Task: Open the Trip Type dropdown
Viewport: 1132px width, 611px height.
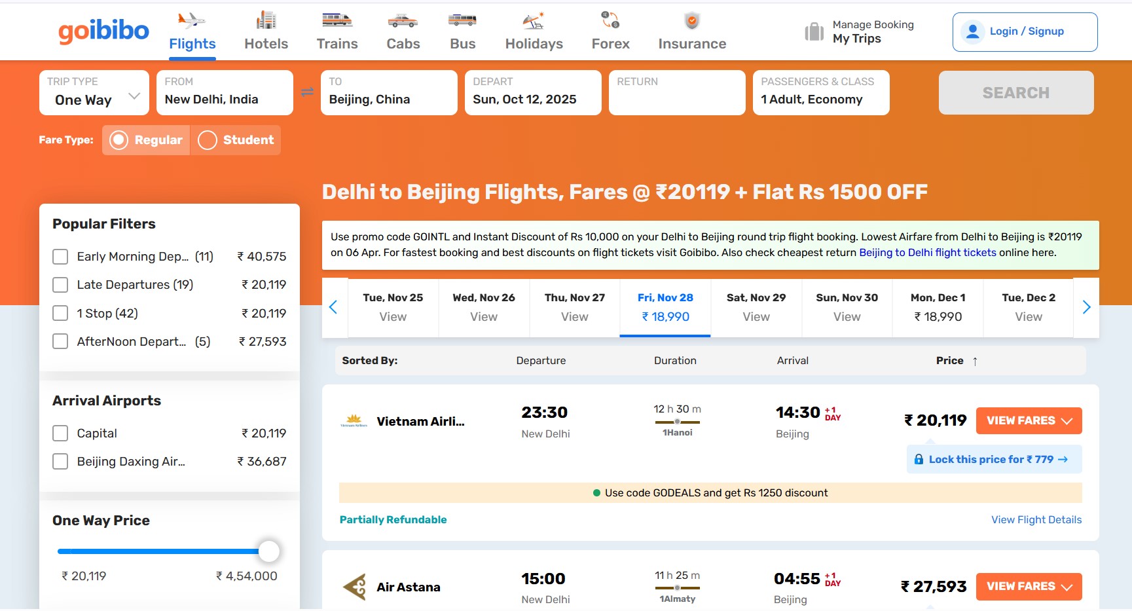Action: pos(94,93)
